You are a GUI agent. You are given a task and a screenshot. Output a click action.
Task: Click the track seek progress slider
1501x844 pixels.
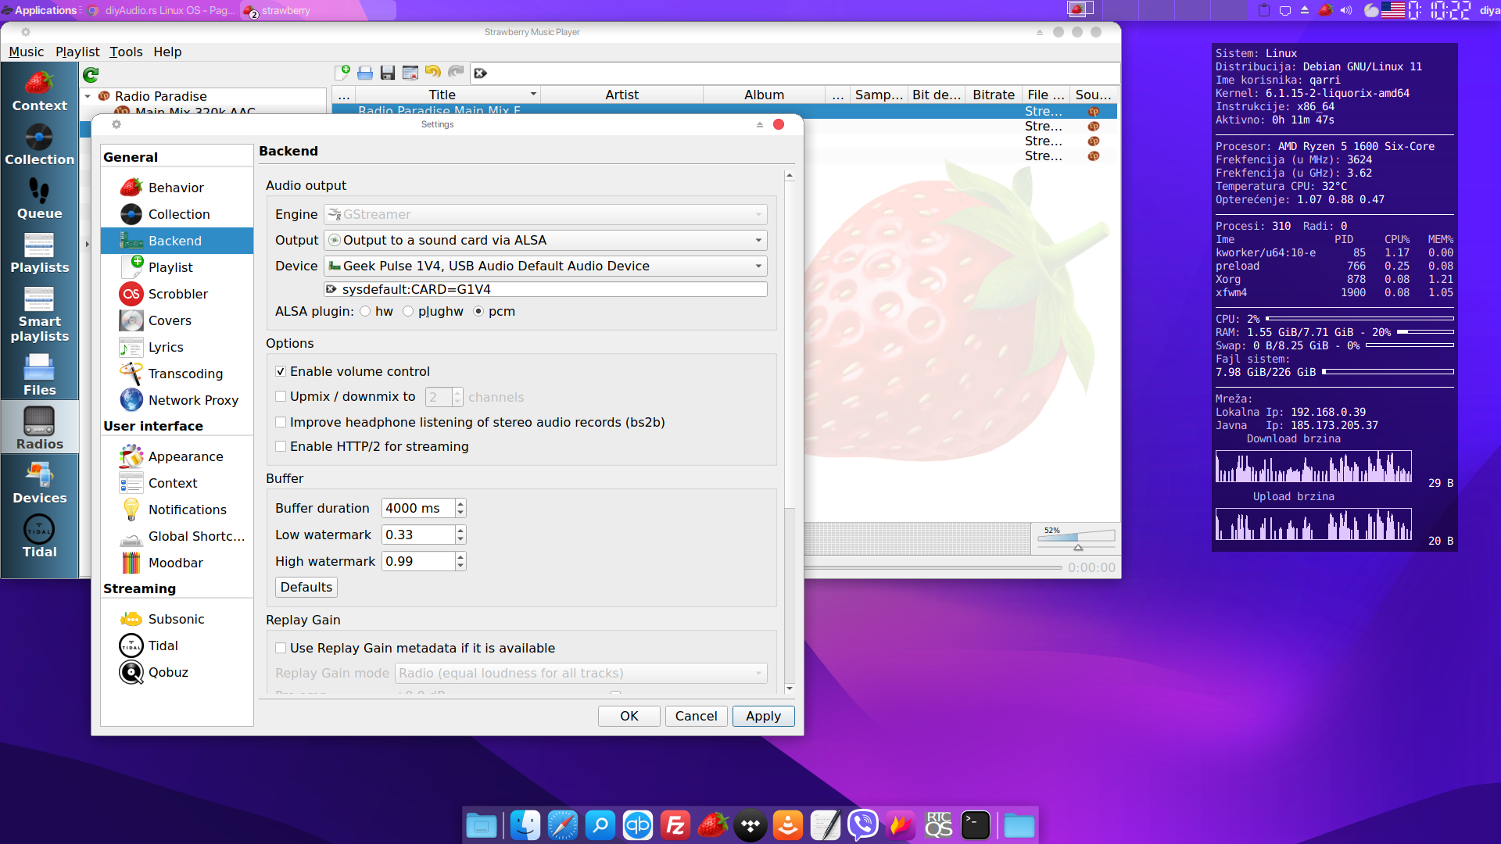pyautogui.click(x=934, y=567)
